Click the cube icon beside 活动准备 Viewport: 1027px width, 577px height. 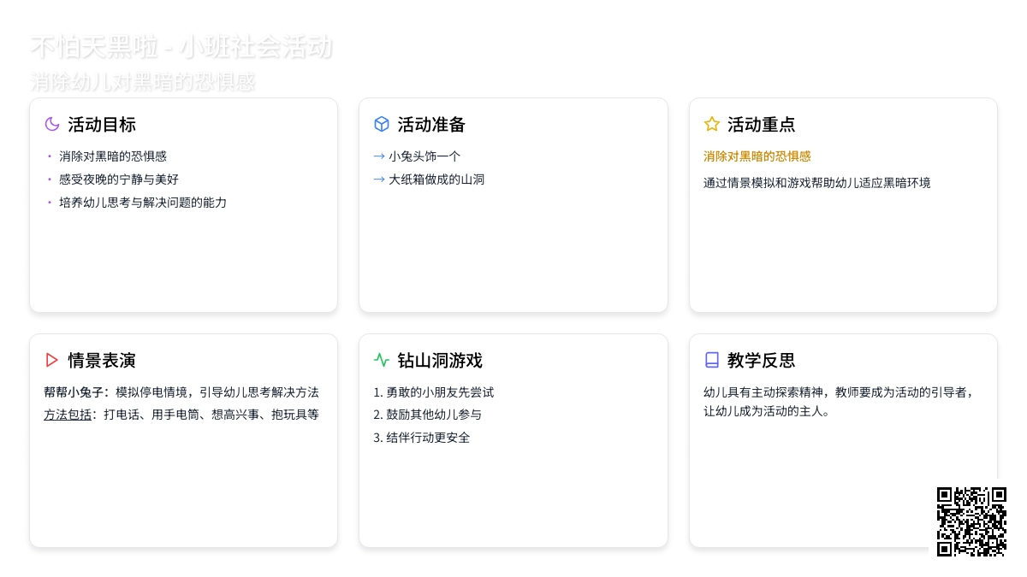382,124
